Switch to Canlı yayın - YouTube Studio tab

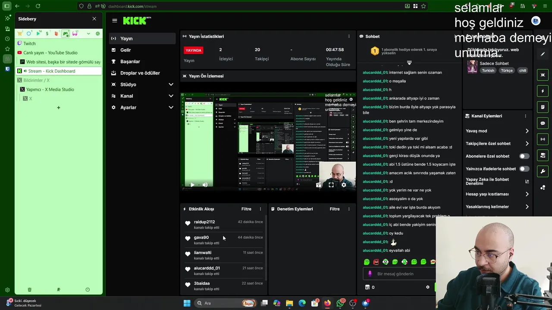59,53
